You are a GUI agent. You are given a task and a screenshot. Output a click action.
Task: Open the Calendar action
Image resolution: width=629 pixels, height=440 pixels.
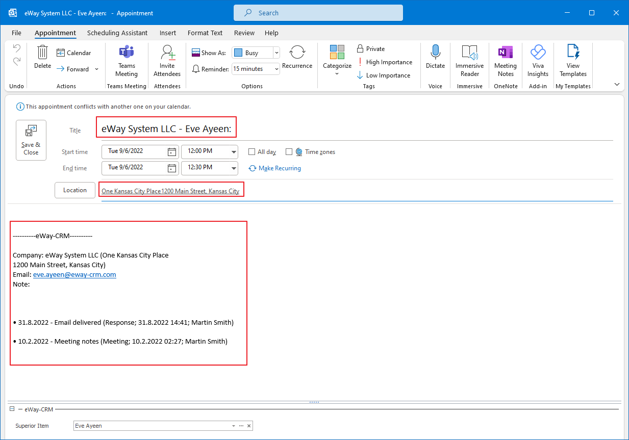tap(73, 53)
